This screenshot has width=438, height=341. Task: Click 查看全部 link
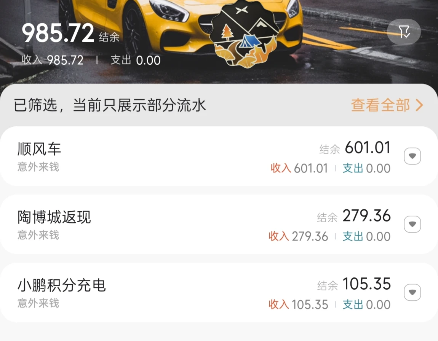point(380,105)
